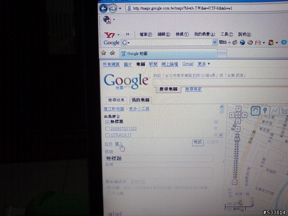Click the browser Back arrow button
Viewport: 288px width, 216px height.
(103, 9)
